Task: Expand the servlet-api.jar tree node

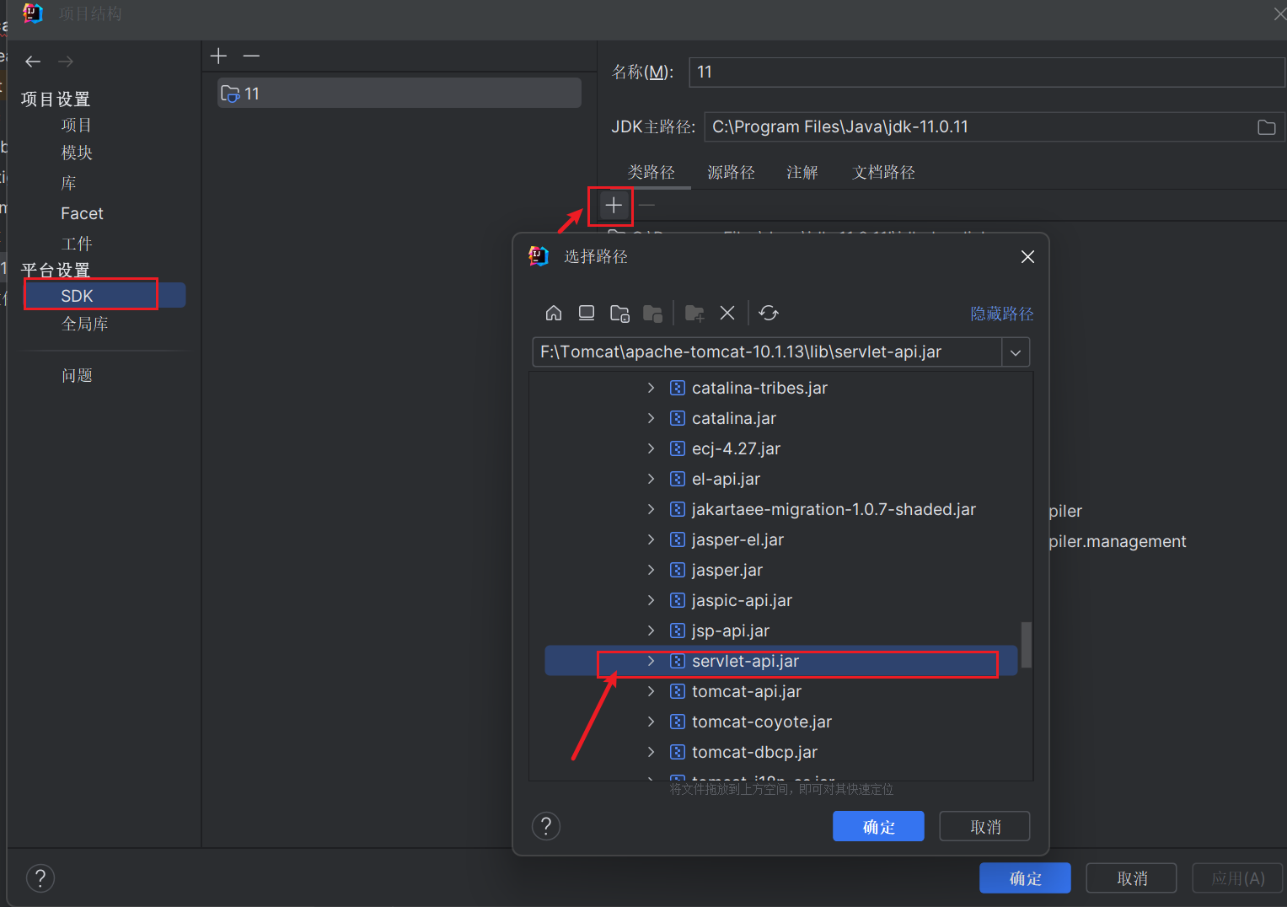Action: coord(651,662)
